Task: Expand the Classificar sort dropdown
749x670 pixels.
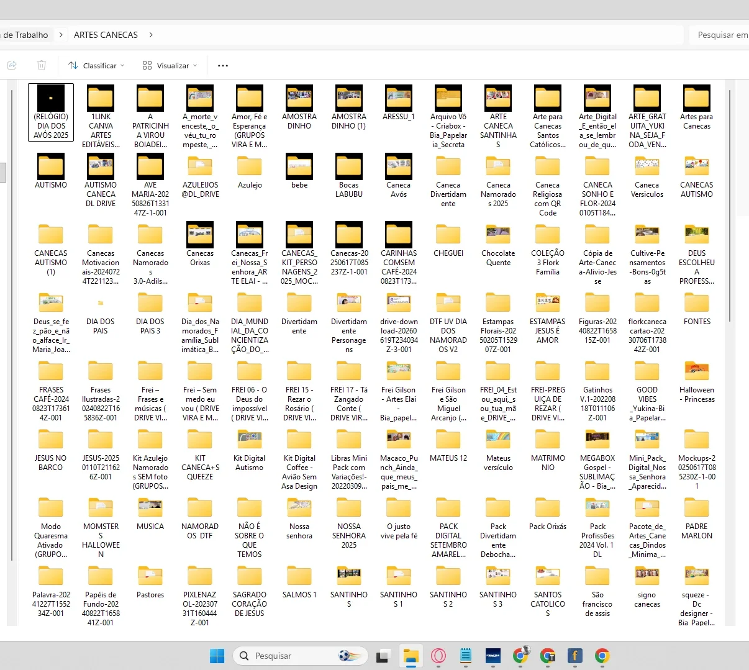Action: [x=96, y=65]
